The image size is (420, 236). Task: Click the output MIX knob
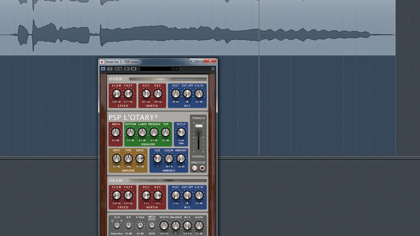[x=187, y=226]
